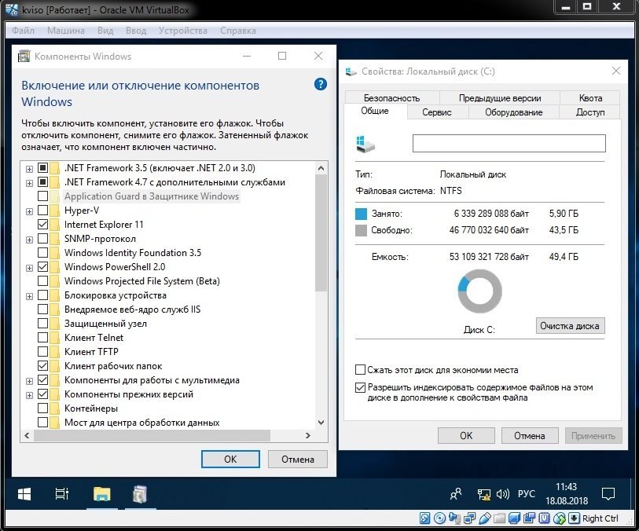Switch to the Сервис tab
The width and height of the screenshot is (639, 531).
coord(437,112)
